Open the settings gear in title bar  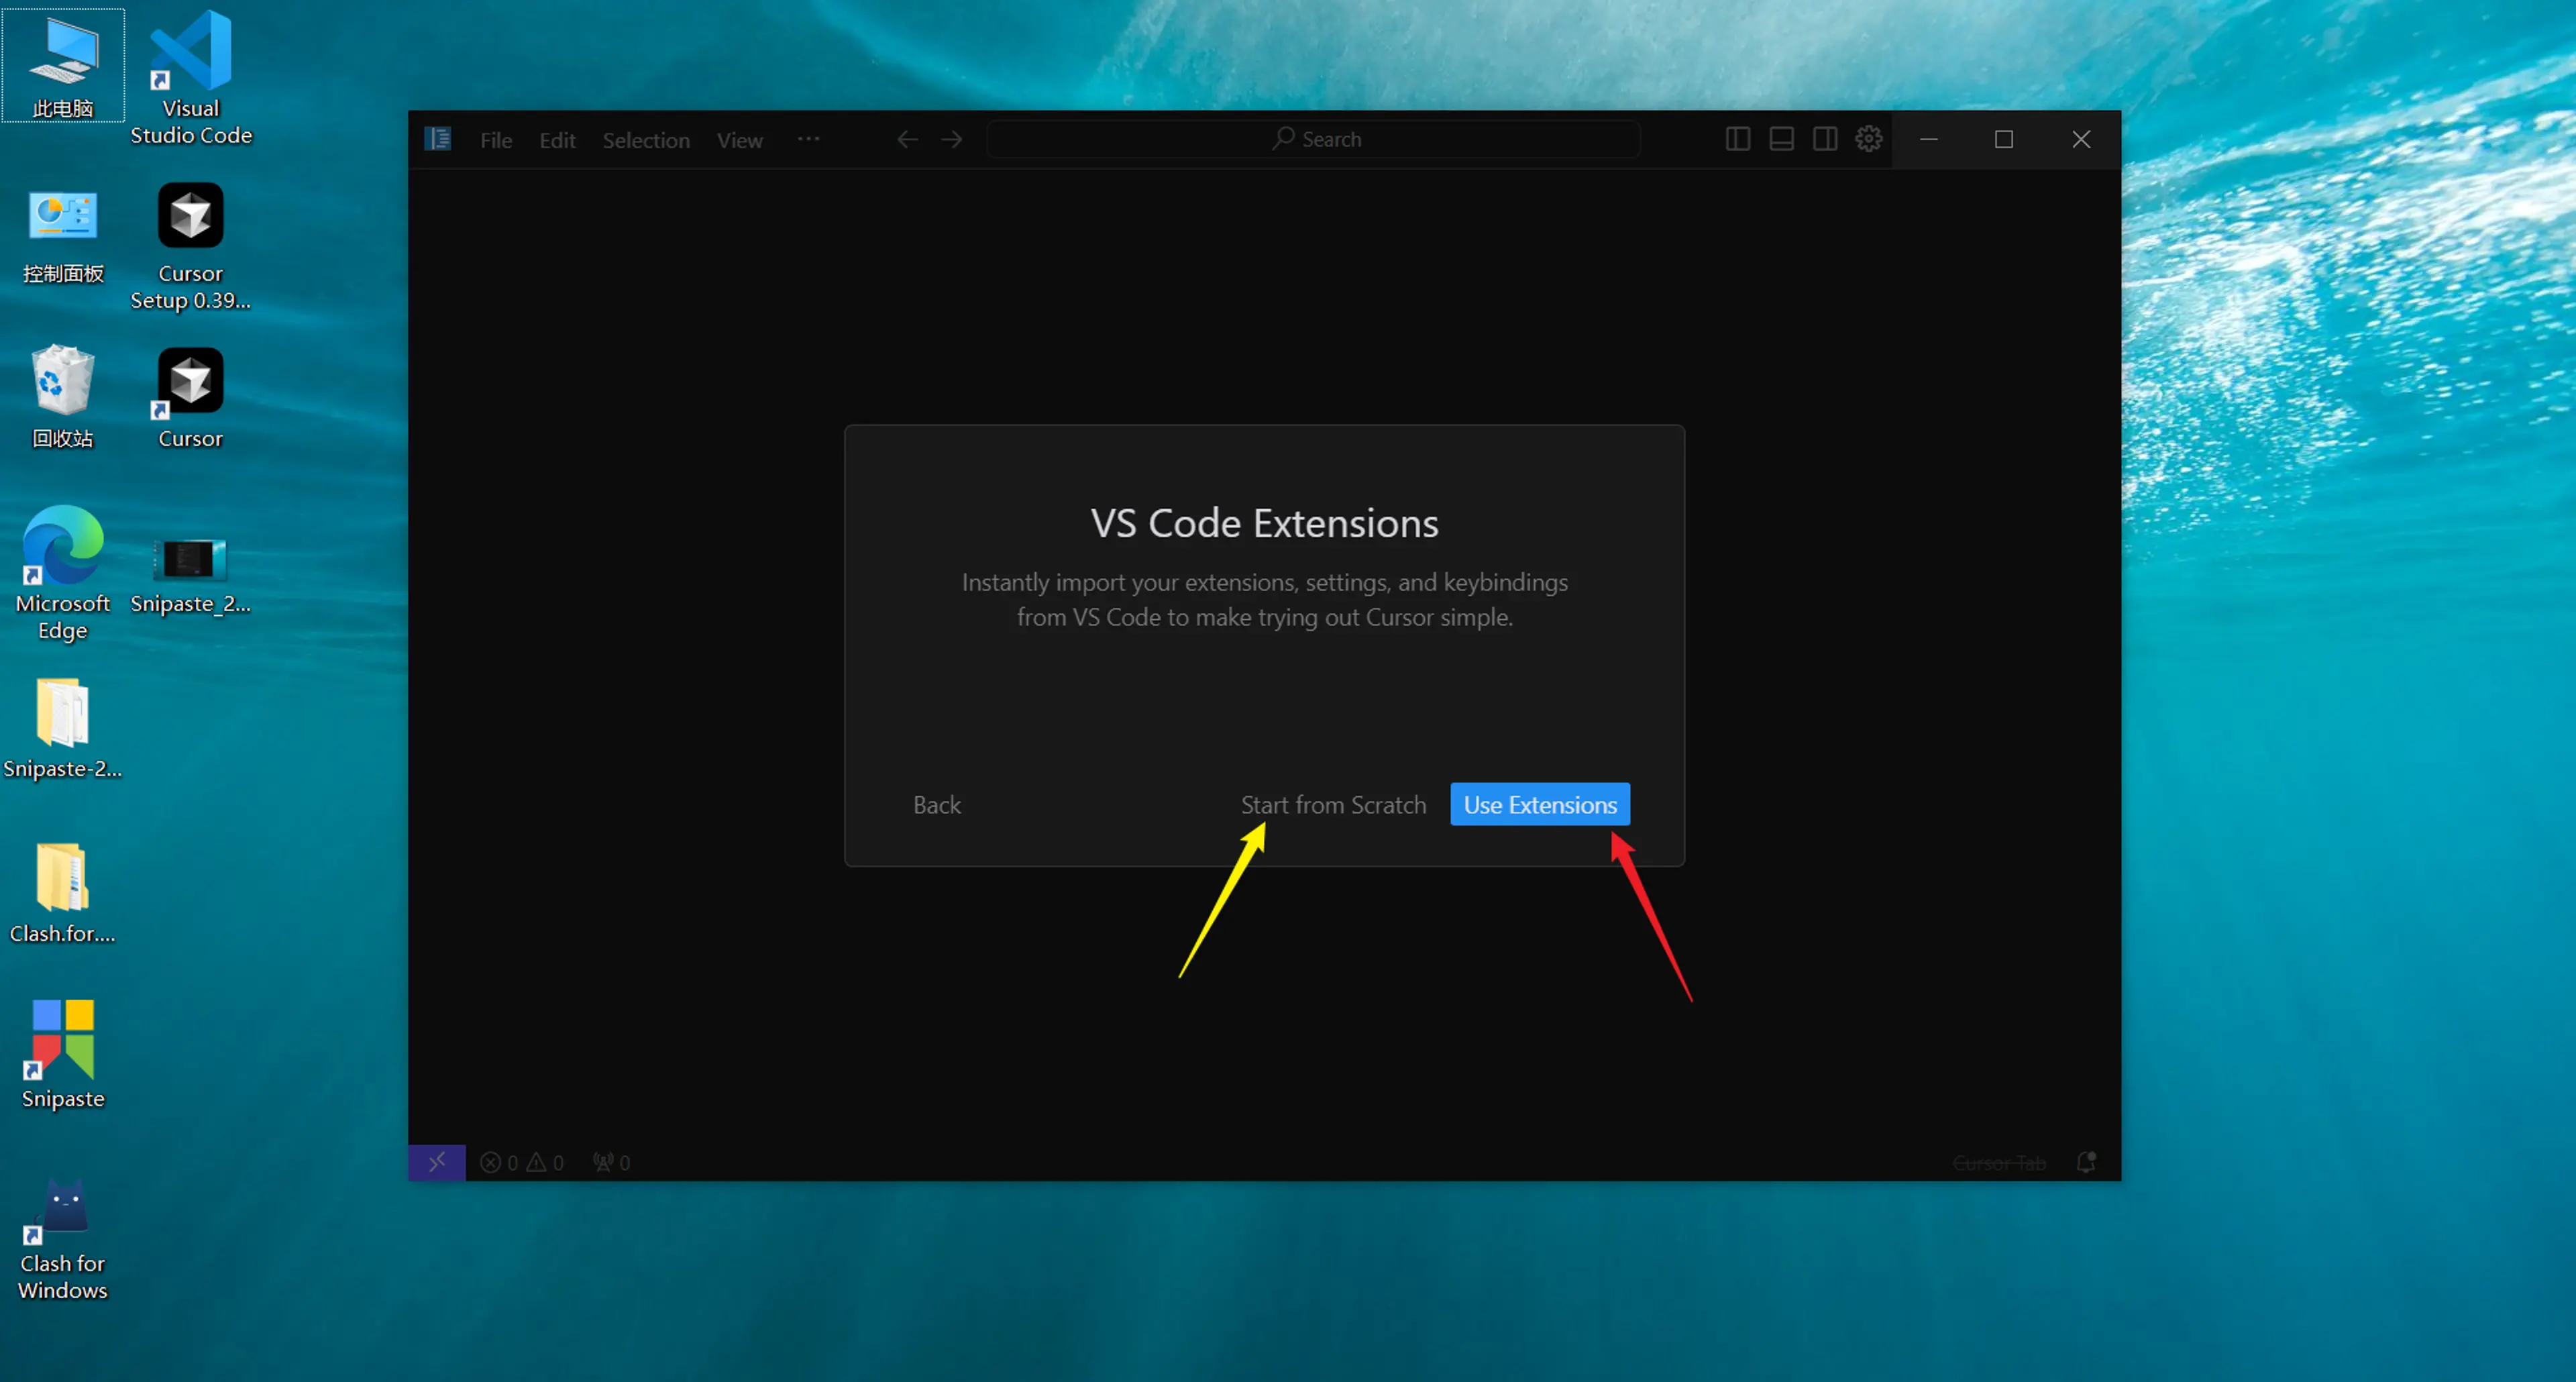[1868, 139]
